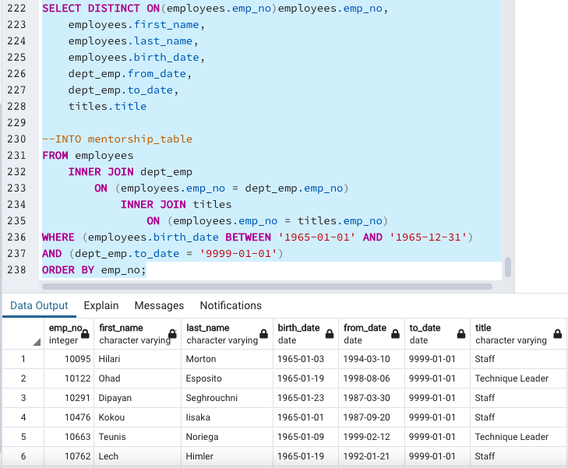Viewport: 568px width, 468px height.
Task: Click from_date cell 1994-03-10
Action: coord(372,359)
